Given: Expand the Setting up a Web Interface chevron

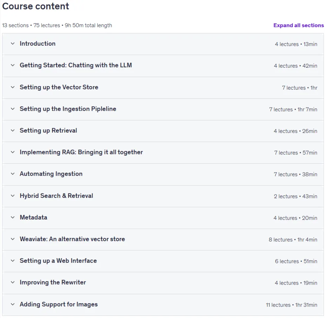Looking at the screenshot, I should coord(13,261).
